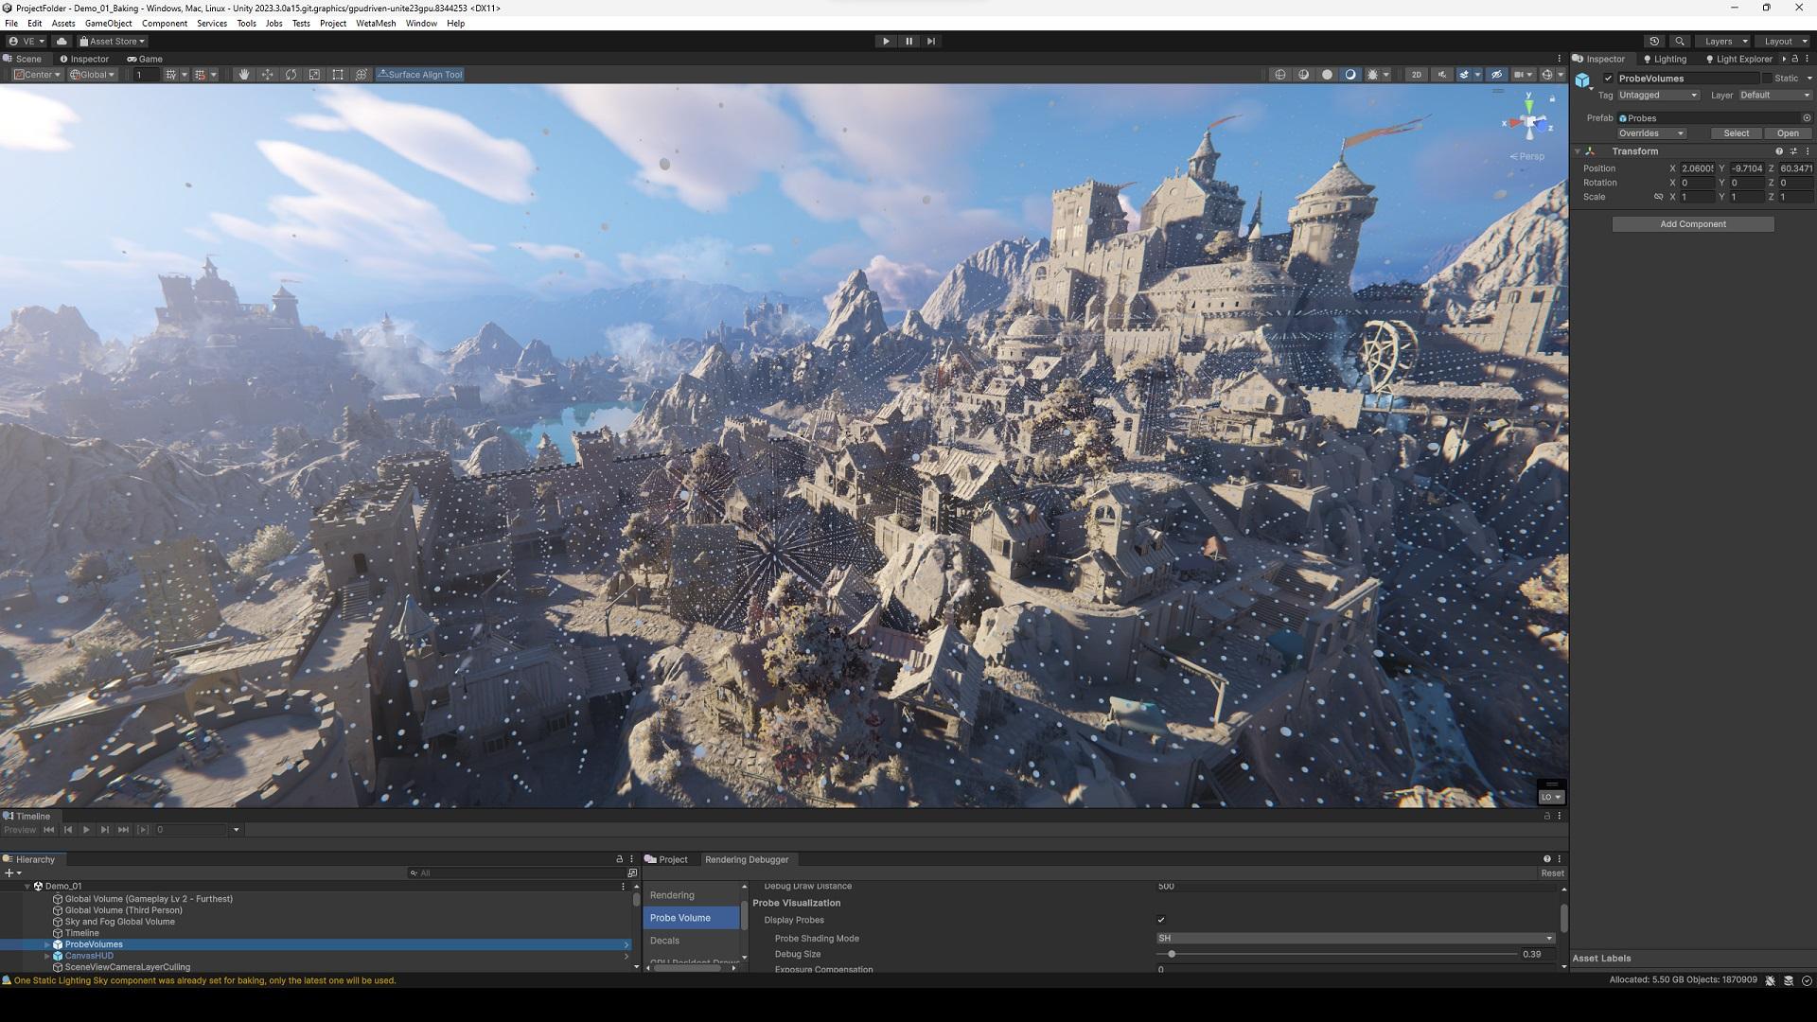
Task: Open Probe Shading Mode SH dropdown
Action: coord(1355,939)
